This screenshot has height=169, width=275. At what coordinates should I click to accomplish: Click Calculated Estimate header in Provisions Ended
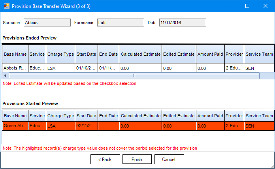(x=140, y=54)
